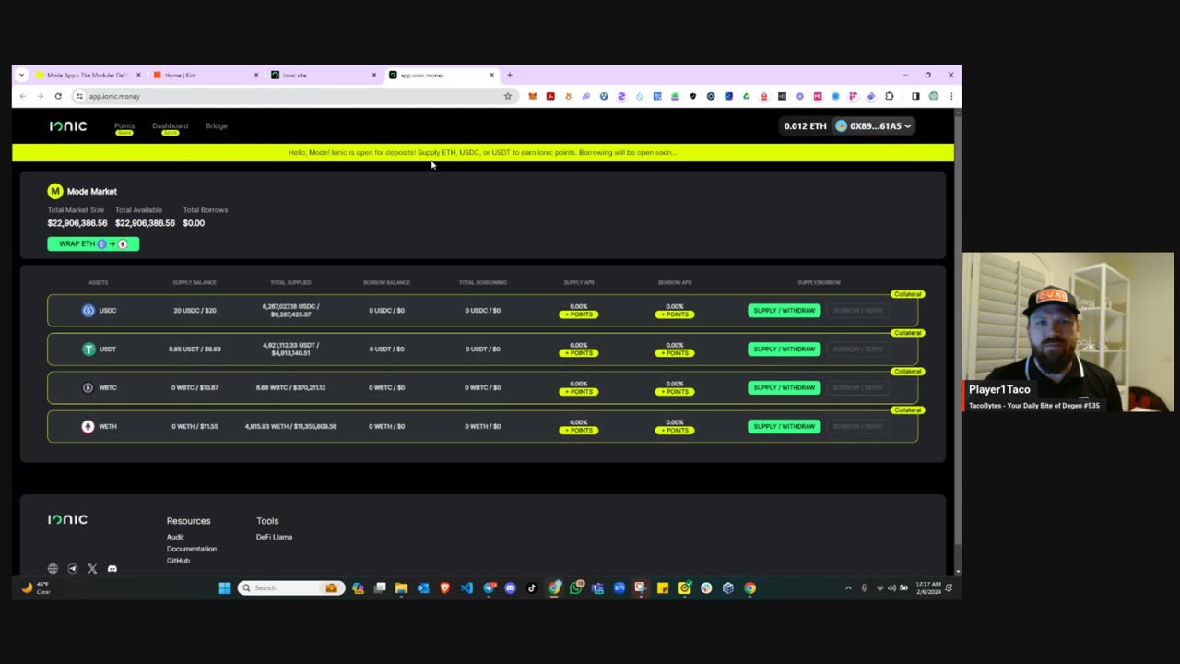Click the Mode Market yellow M icon
1180x664 pixels.
(x=55, y=191)
